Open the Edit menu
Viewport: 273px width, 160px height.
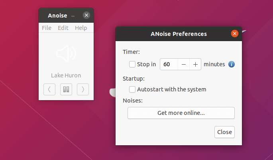63,28
